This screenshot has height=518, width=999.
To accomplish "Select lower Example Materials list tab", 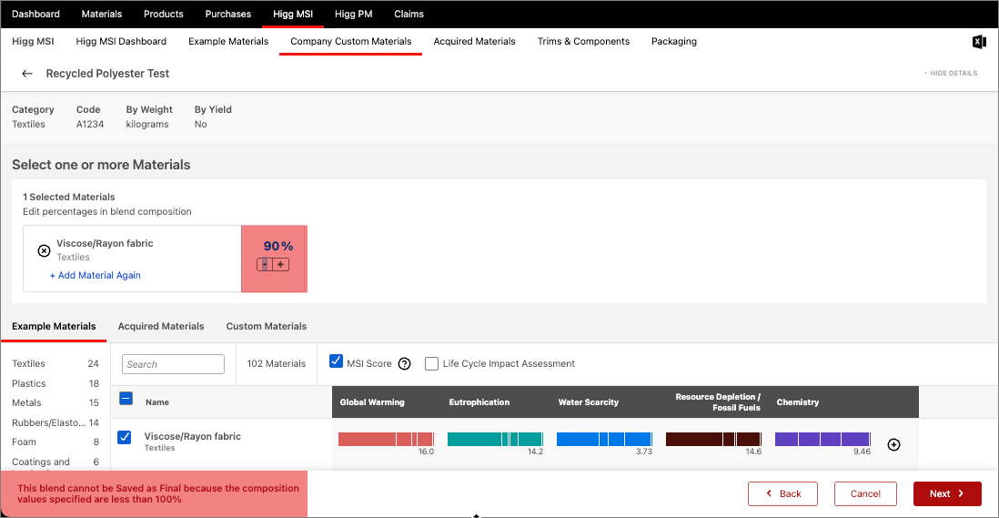I will pos(55,326).
